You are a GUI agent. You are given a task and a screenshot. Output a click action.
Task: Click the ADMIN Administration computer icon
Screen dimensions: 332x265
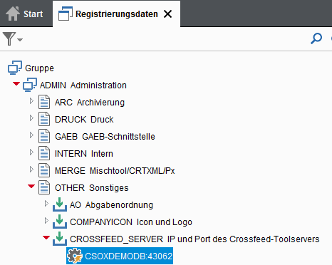click(x=30, y=85)
